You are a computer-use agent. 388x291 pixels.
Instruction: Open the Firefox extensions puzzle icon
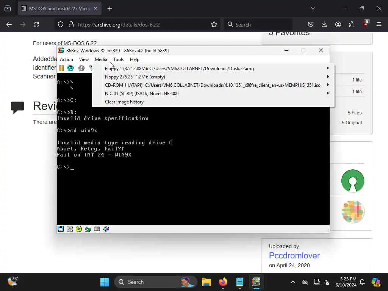click(x=352, y=24)
